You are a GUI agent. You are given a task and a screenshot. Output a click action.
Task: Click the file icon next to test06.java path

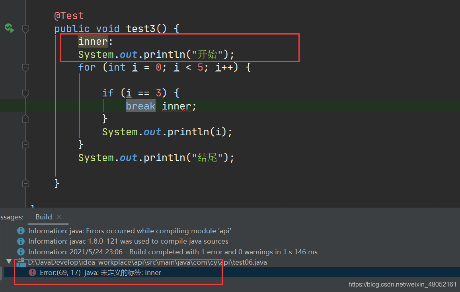(21, 262)
